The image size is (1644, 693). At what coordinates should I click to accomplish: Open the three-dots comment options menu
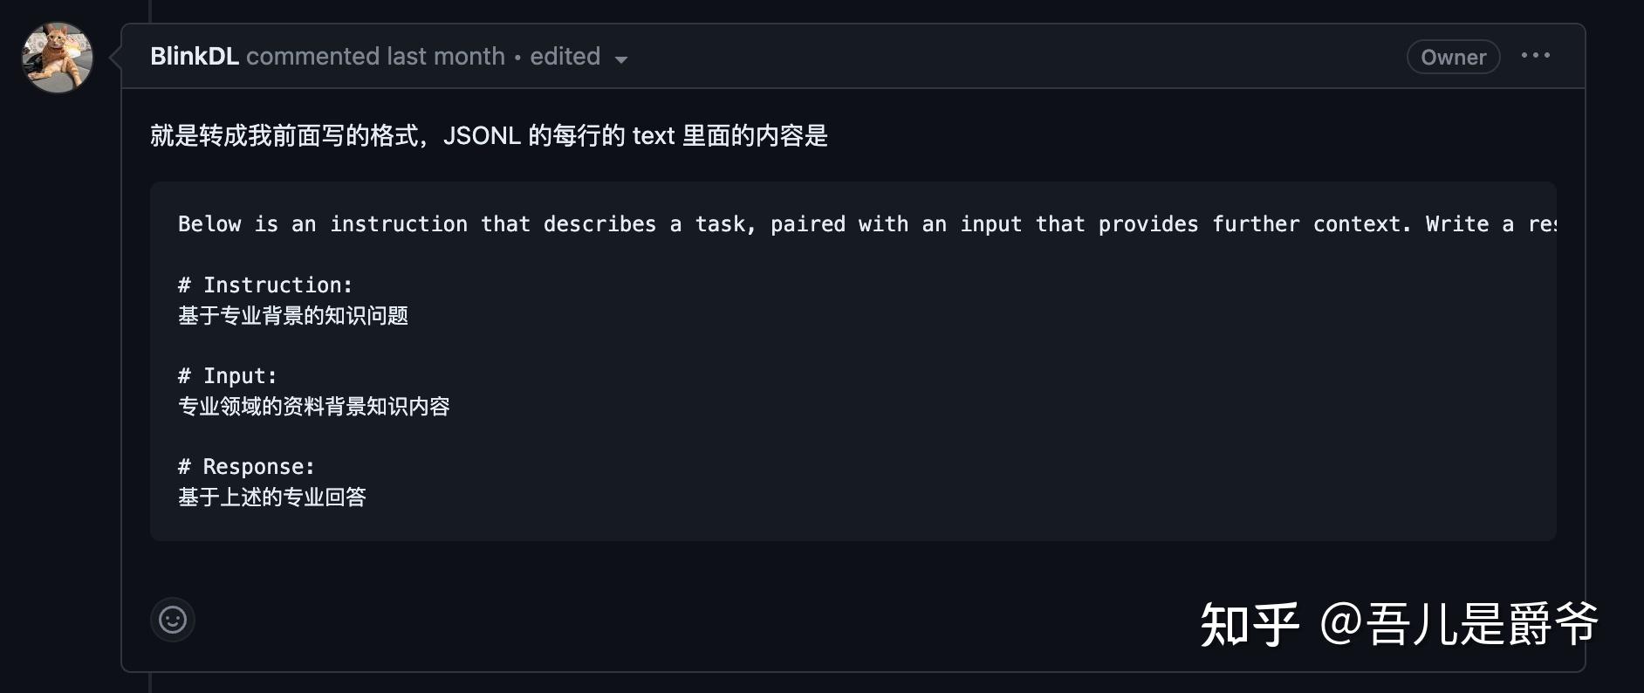click(x=1535, y=55)
